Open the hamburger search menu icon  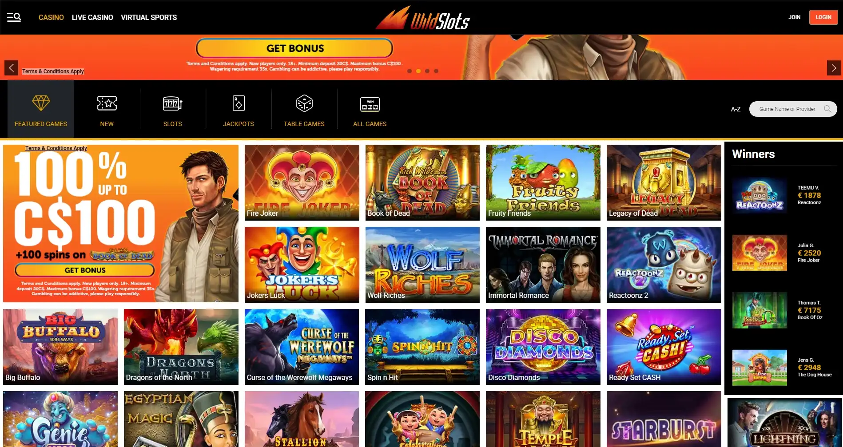click(x=14, y=17)
